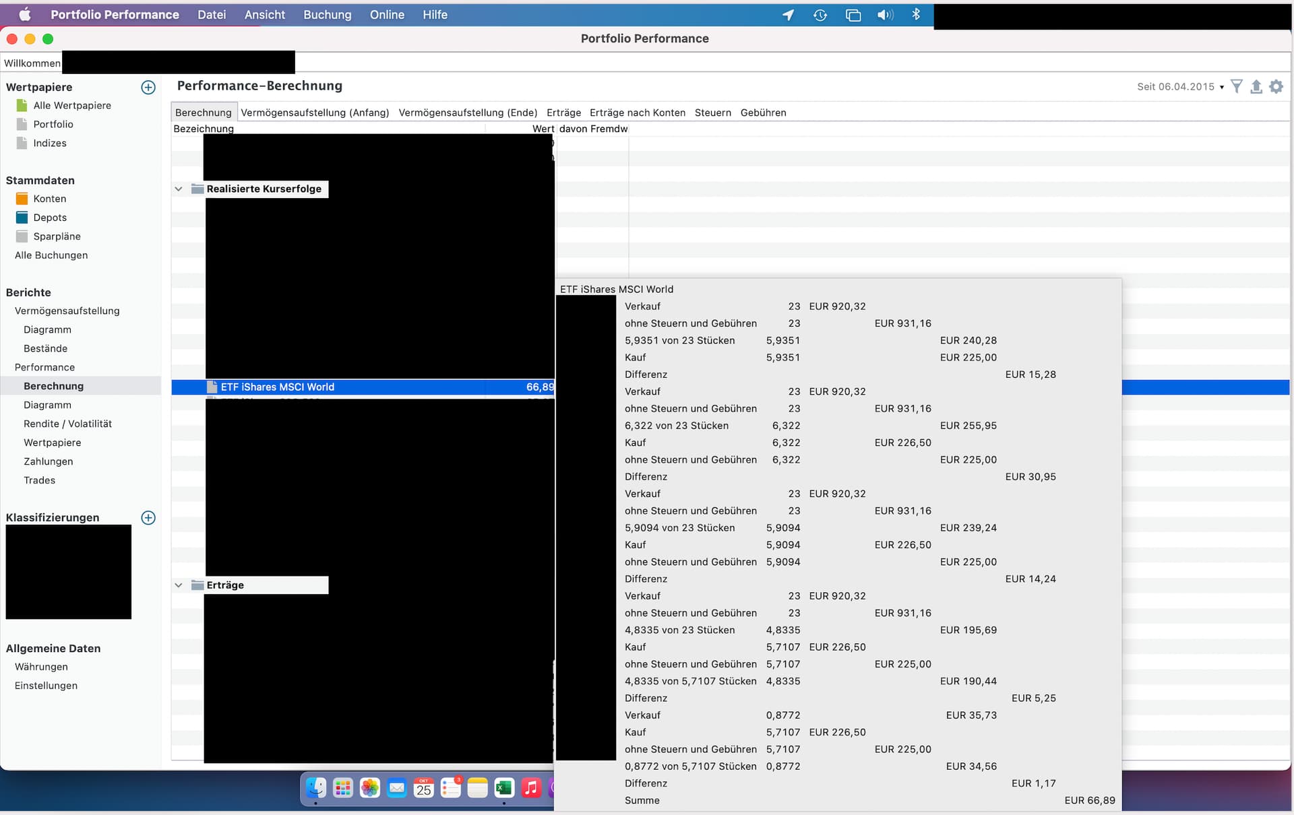Click the Sparpläne gray icon

tap(22, 236)
